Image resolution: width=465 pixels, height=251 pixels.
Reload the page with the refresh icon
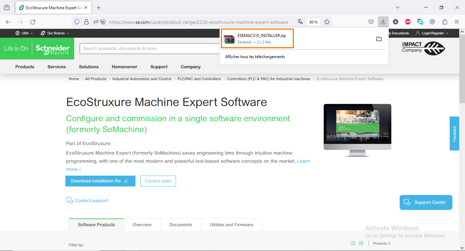[x=33, y=22]
